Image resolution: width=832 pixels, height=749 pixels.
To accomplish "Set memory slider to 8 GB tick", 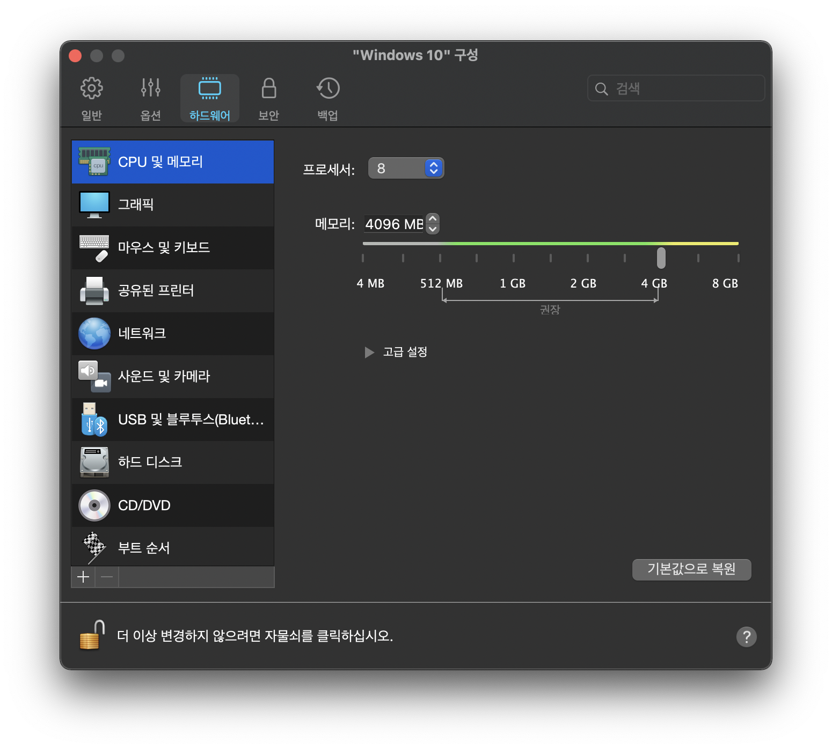I will coord(738,258).
